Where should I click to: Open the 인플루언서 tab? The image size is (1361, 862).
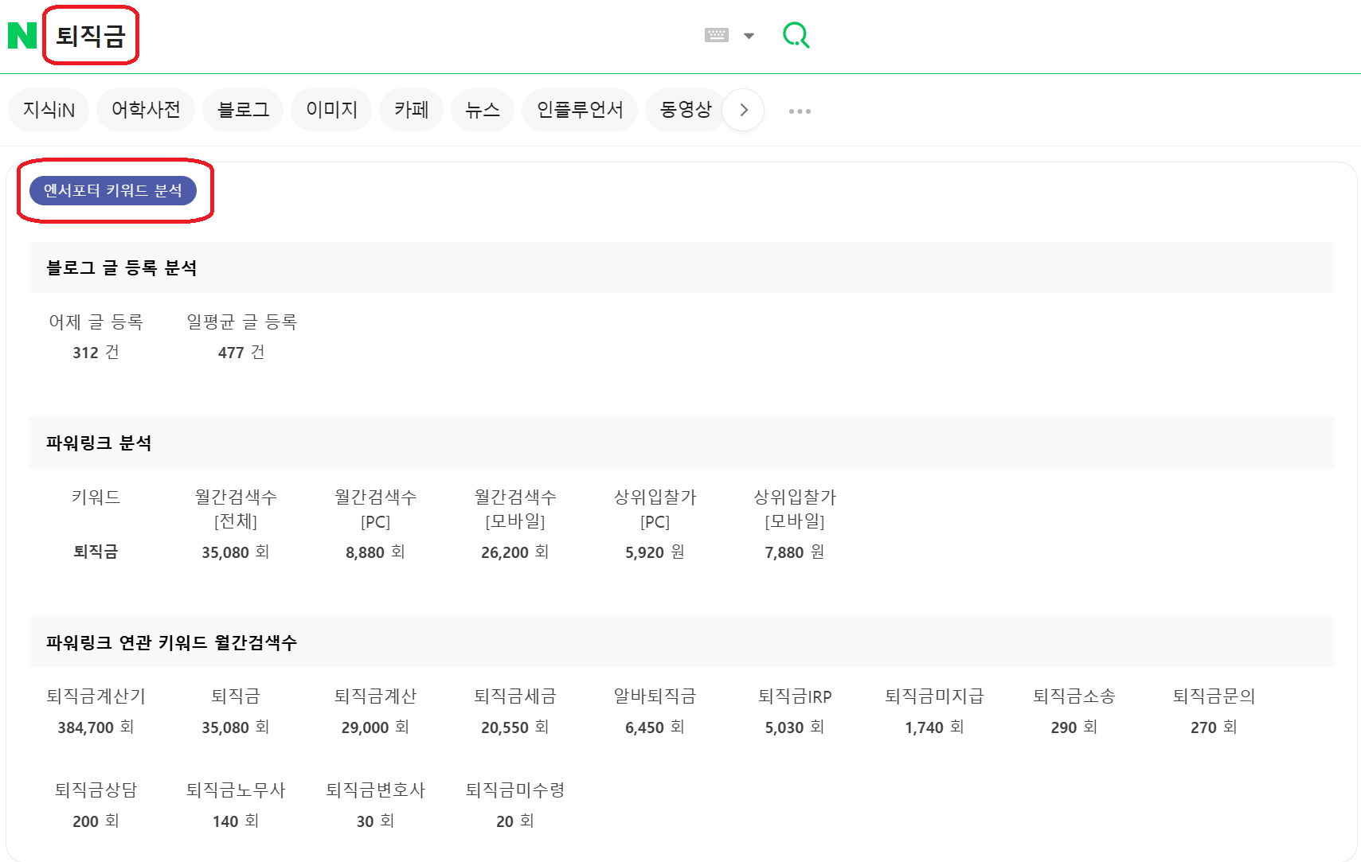580,110
